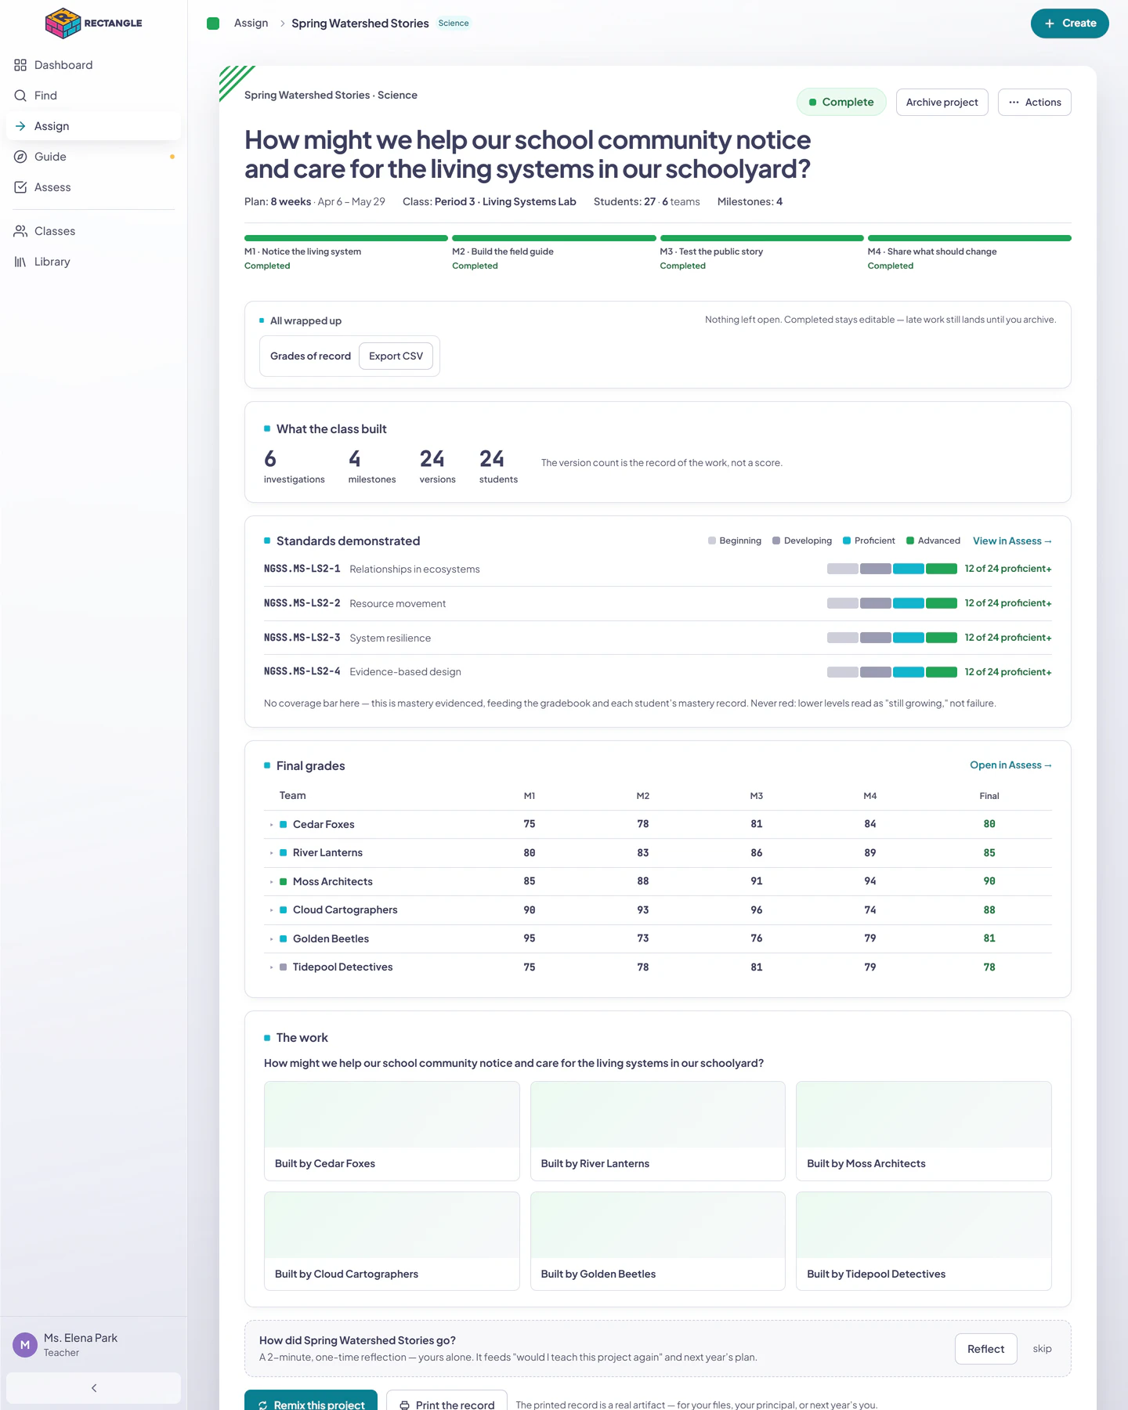
Task: Click Cloud Cartographers M4 score 74
Action: pyautogui.click(x=870, y=910)
